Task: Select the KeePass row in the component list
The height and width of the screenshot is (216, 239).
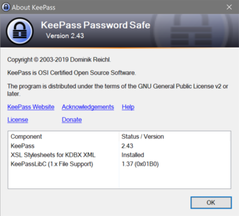Action: point(119,146)
